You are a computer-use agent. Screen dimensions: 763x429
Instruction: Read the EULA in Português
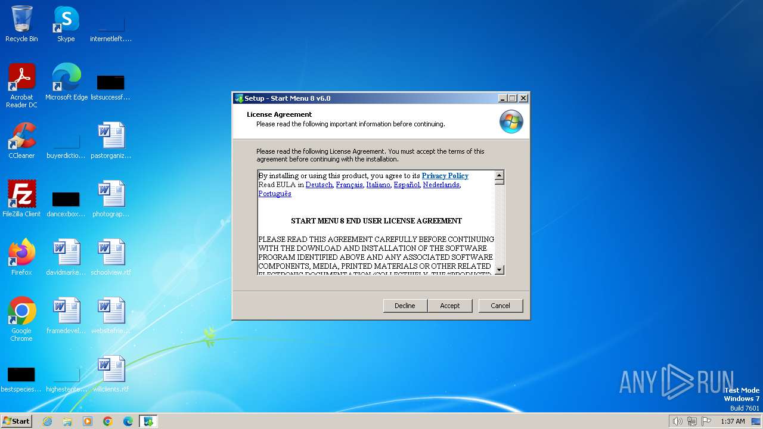pos(275,194)
